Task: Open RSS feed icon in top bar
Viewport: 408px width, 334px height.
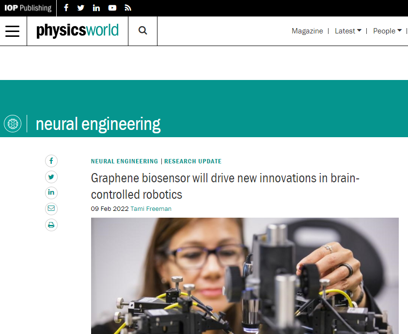Action: click(127, 8)
